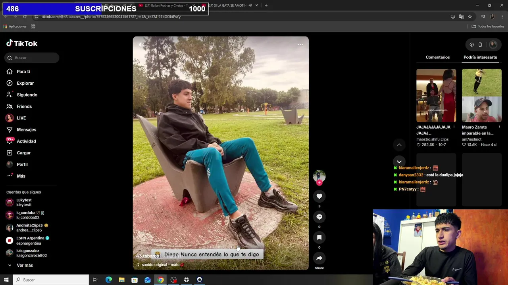
Task: Open Todos los favoritos folder
Action: pyautogui.click(x=488, y=27)
